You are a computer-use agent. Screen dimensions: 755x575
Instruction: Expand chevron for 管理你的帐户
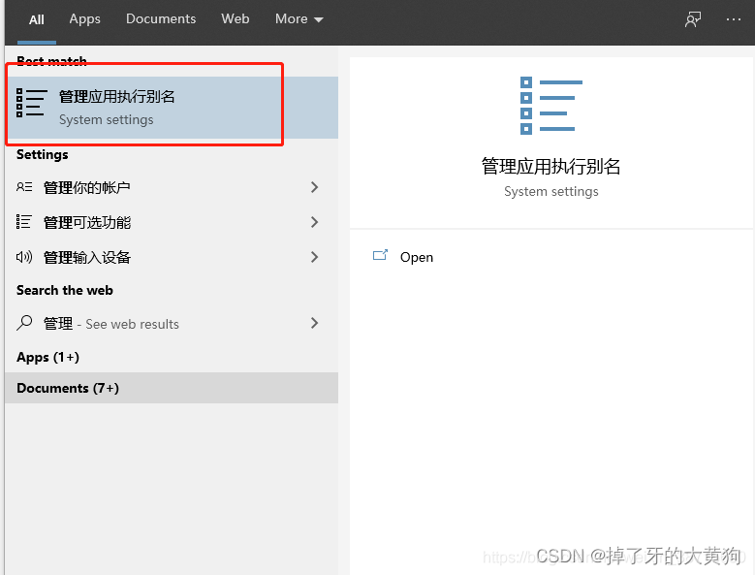(314, 187)
